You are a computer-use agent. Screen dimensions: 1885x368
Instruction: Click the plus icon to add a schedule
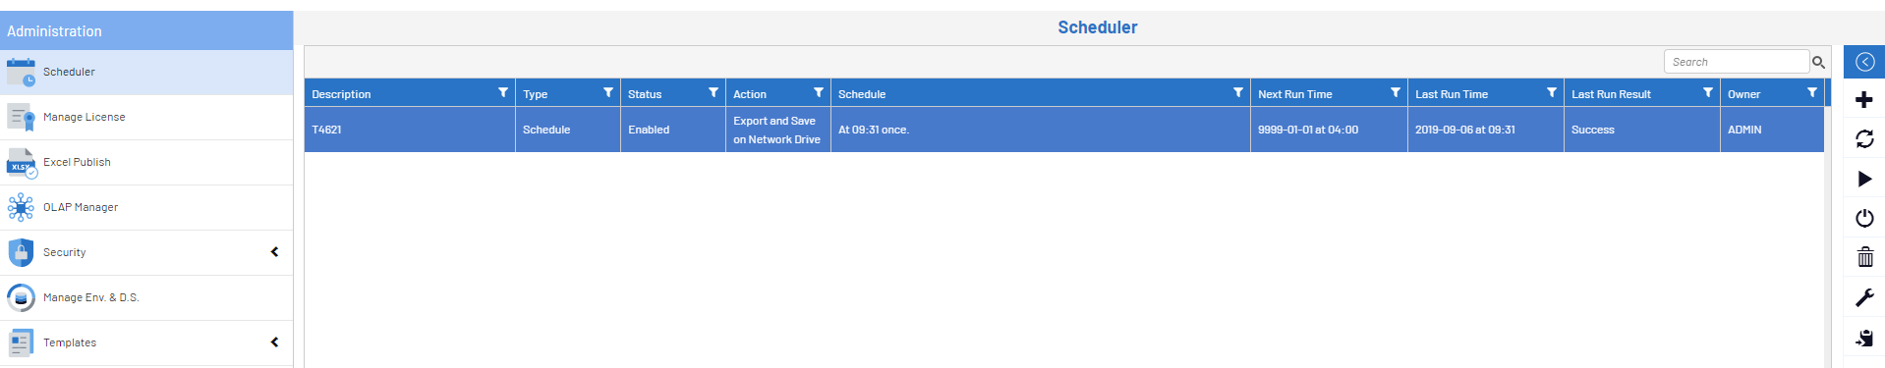tap(1863, 100)
